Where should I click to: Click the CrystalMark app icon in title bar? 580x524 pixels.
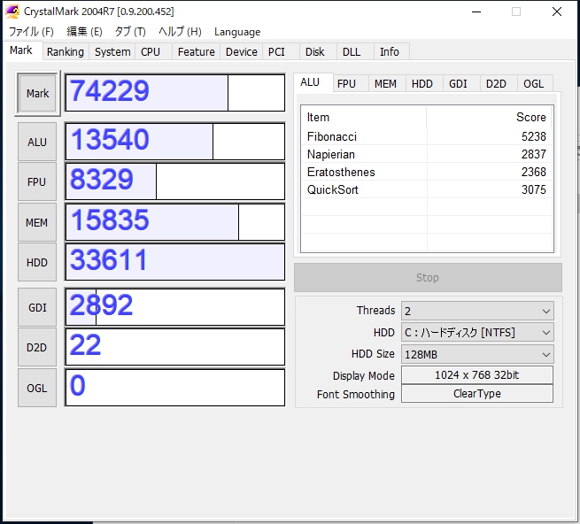12,12
